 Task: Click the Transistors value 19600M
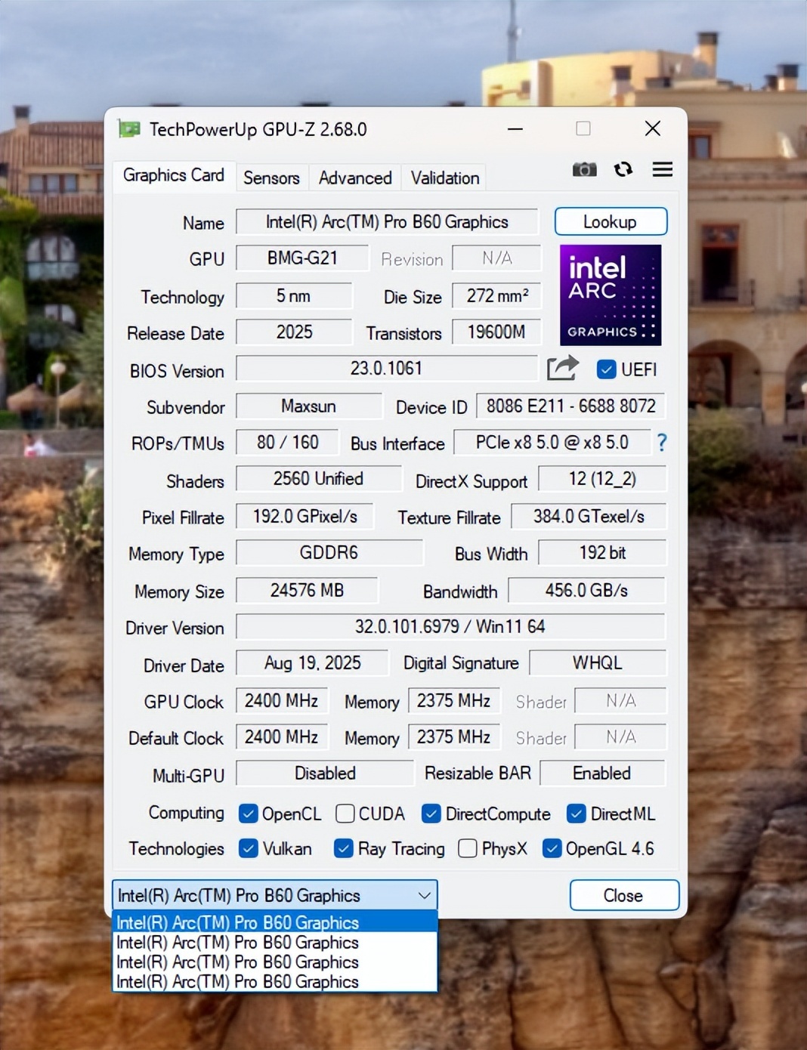(497, 332)
